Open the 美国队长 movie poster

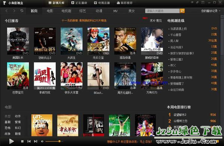coord(18,41)
